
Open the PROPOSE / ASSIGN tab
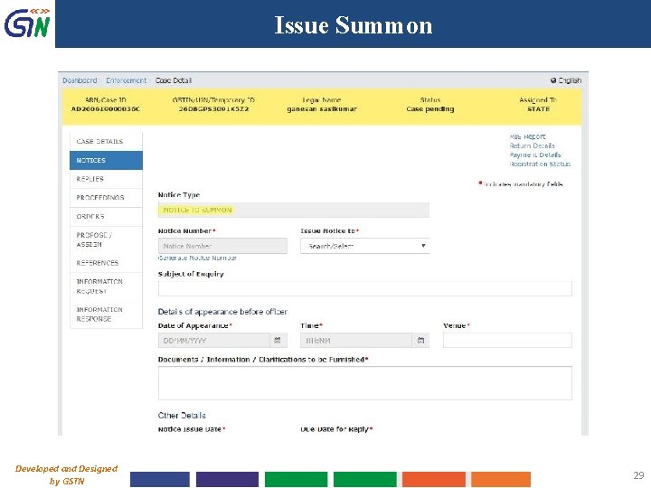pyautogui.click(x=106, y=239)
